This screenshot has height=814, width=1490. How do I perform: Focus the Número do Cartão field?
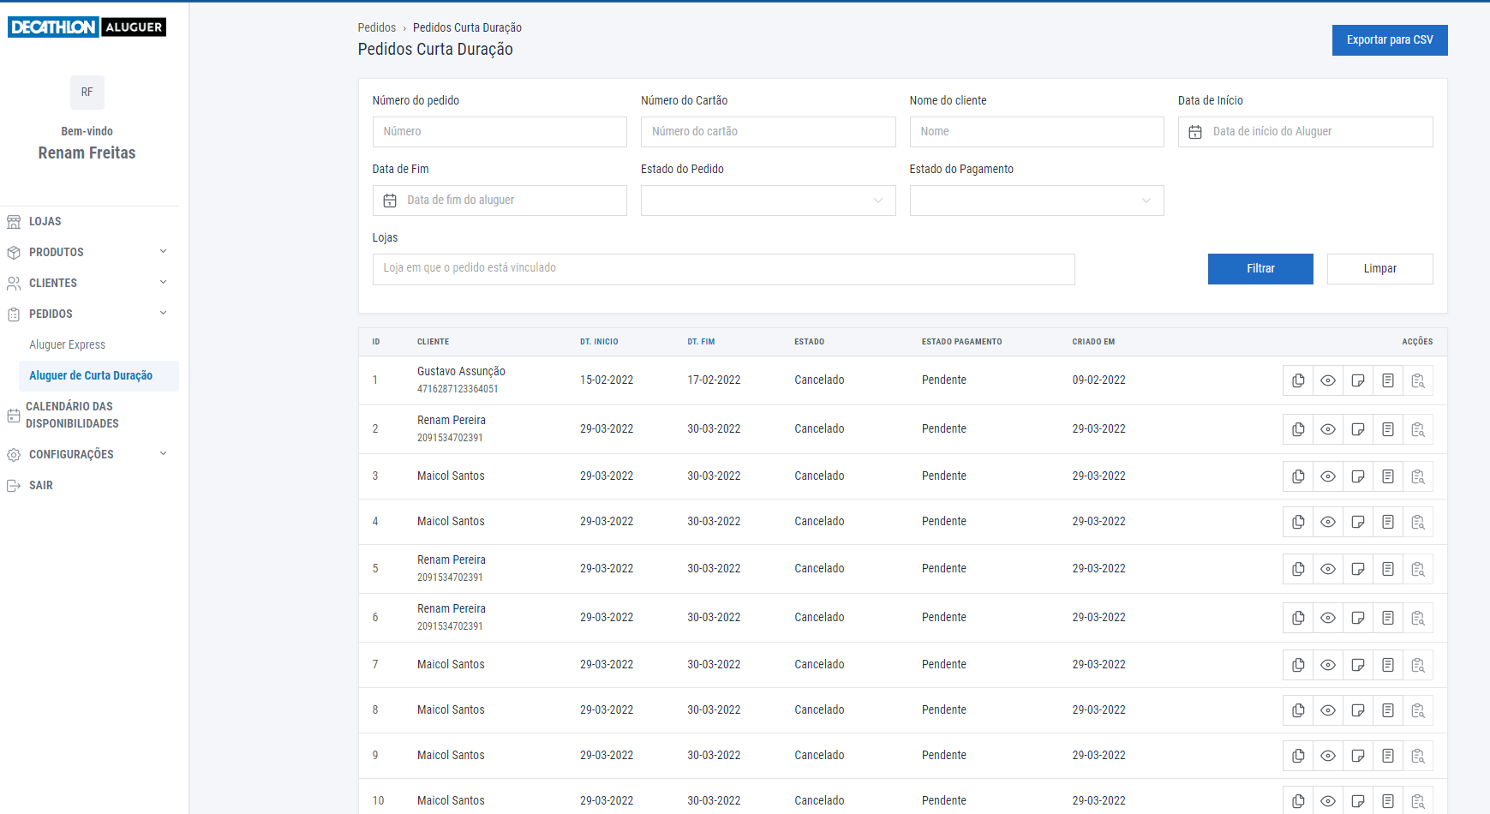pyautogui.click(x=768, y=132)
